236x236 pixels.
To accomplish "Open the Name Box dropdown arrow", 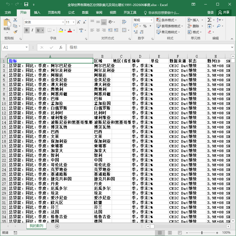I will [x=26, y=47].
